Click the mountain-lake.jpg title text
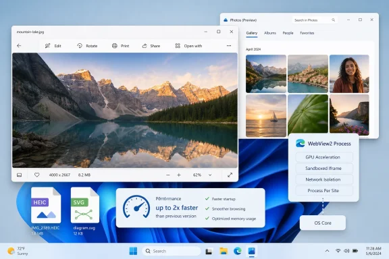 click(30, 32)
